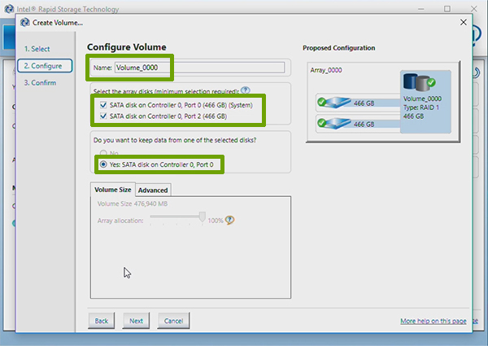The height and width of the screenshot is (346, 488).
Task: Click the Back button
Action: [x=102, y=321]
